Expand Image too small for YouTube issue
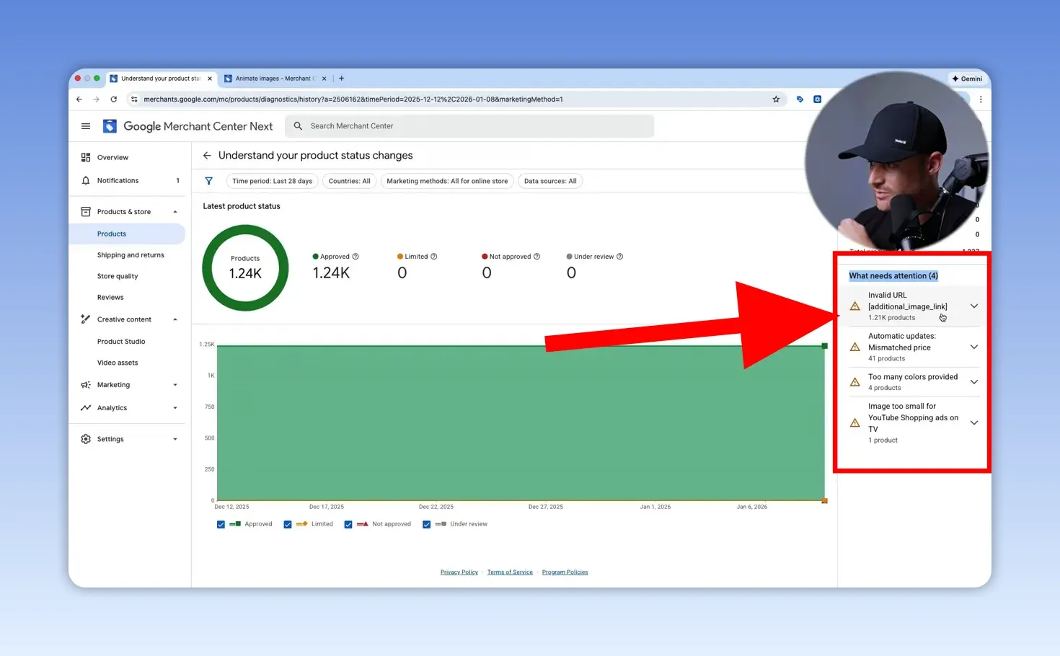This screenshot has height=656, width=1060. [973, 423]
